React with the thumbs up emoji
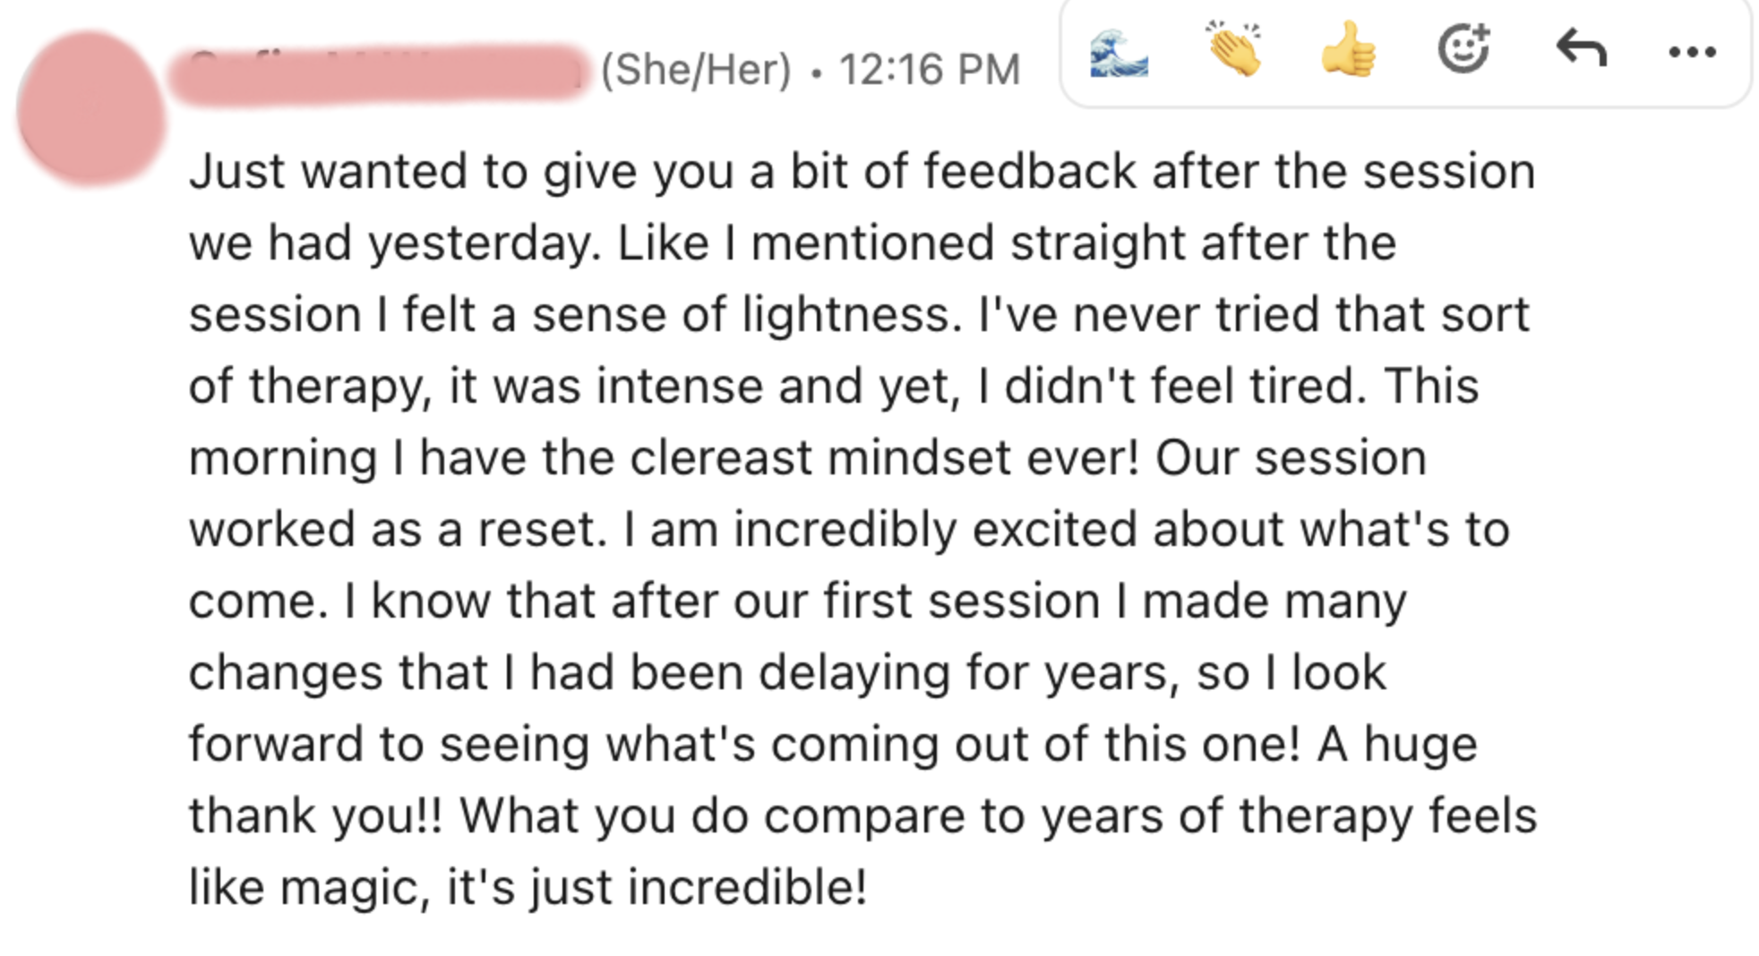The image size is (1759, 956). (x=1348, y=50)
